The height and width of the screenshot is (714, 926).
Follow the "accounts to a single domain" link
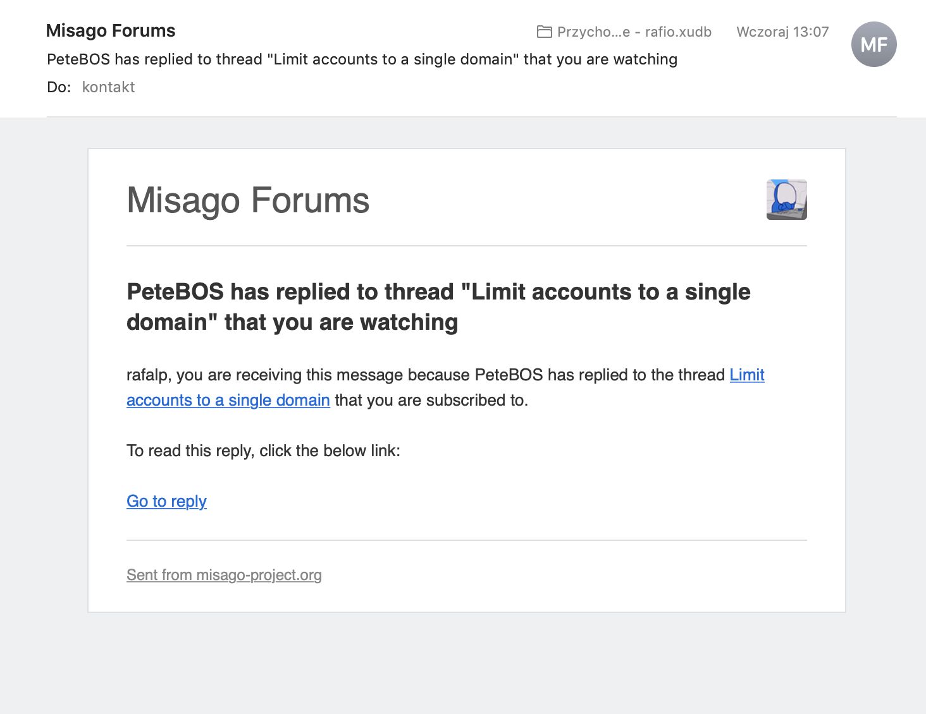pos(228,400)
